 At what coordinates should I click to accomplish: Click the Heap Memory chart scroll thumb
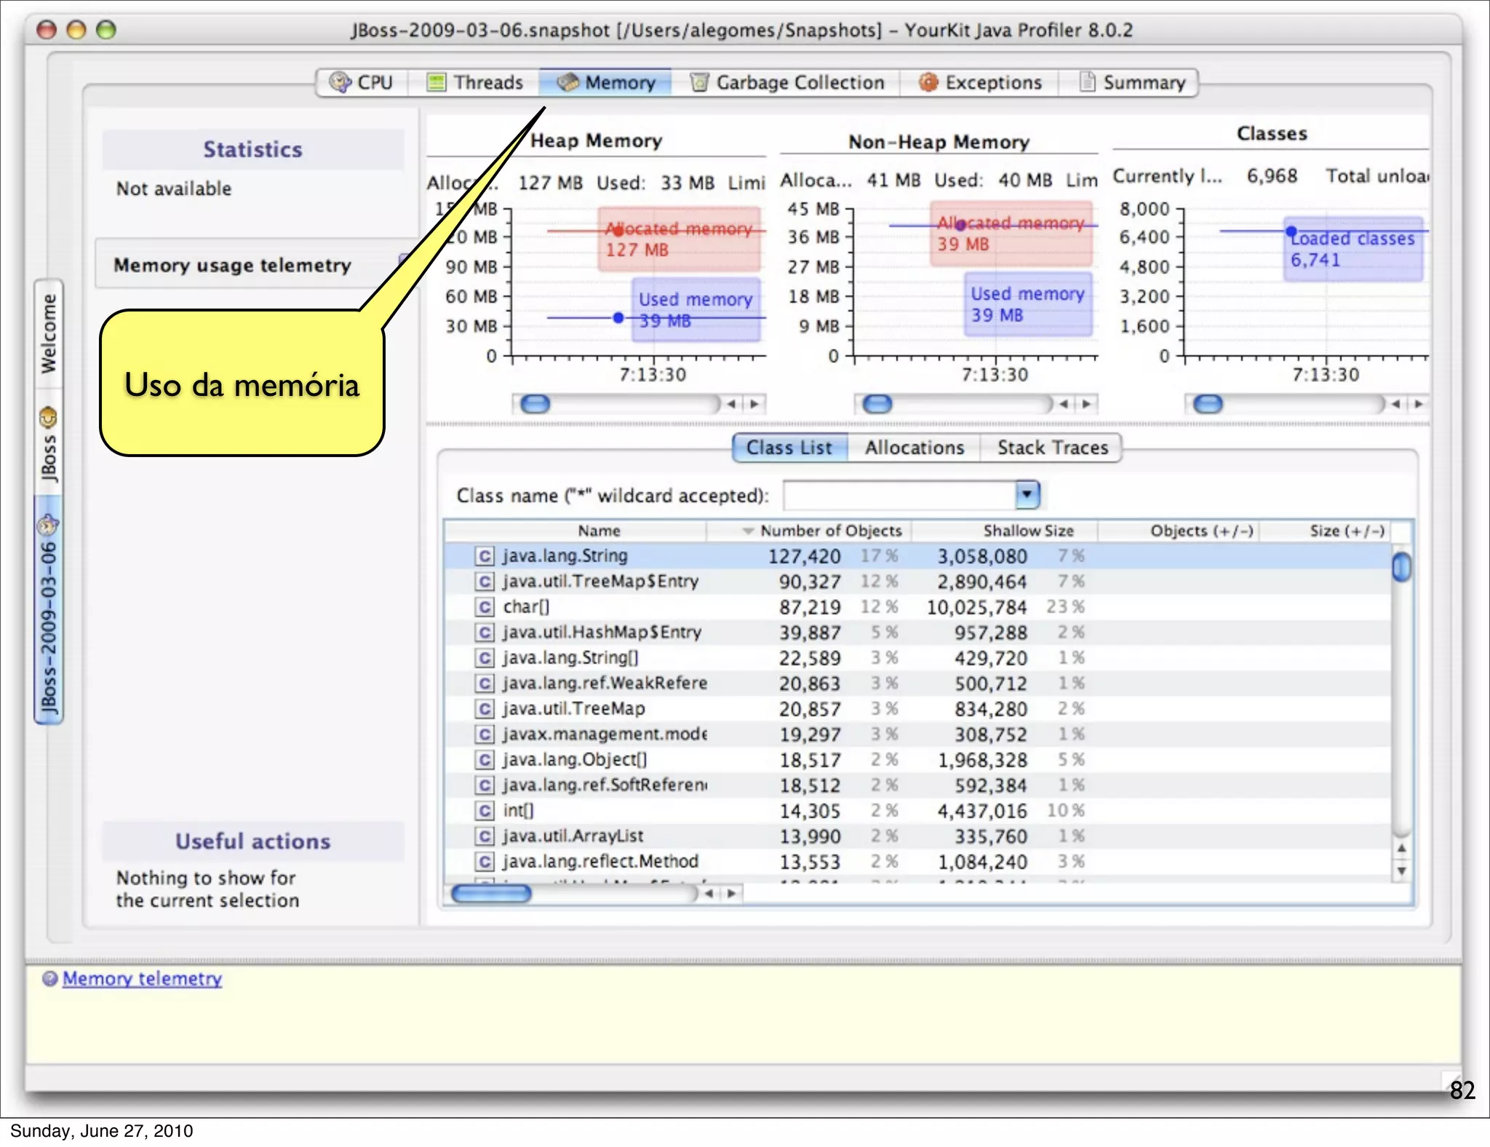(x=535, y=404)
